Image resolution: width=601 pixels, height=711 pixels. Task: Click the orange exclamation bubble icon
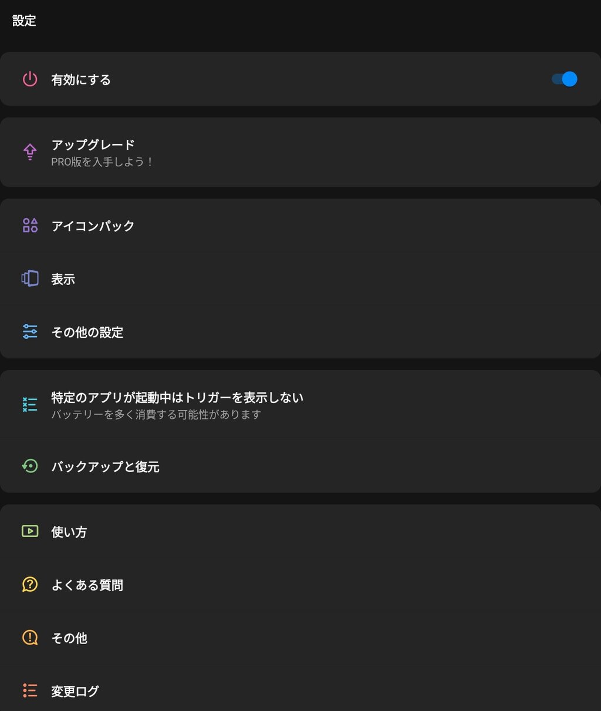[30, 638]
